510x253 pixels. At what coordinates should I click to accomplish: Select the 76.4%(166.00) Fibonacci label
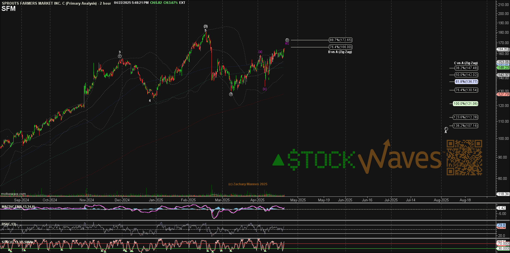(x=341, y=47)
